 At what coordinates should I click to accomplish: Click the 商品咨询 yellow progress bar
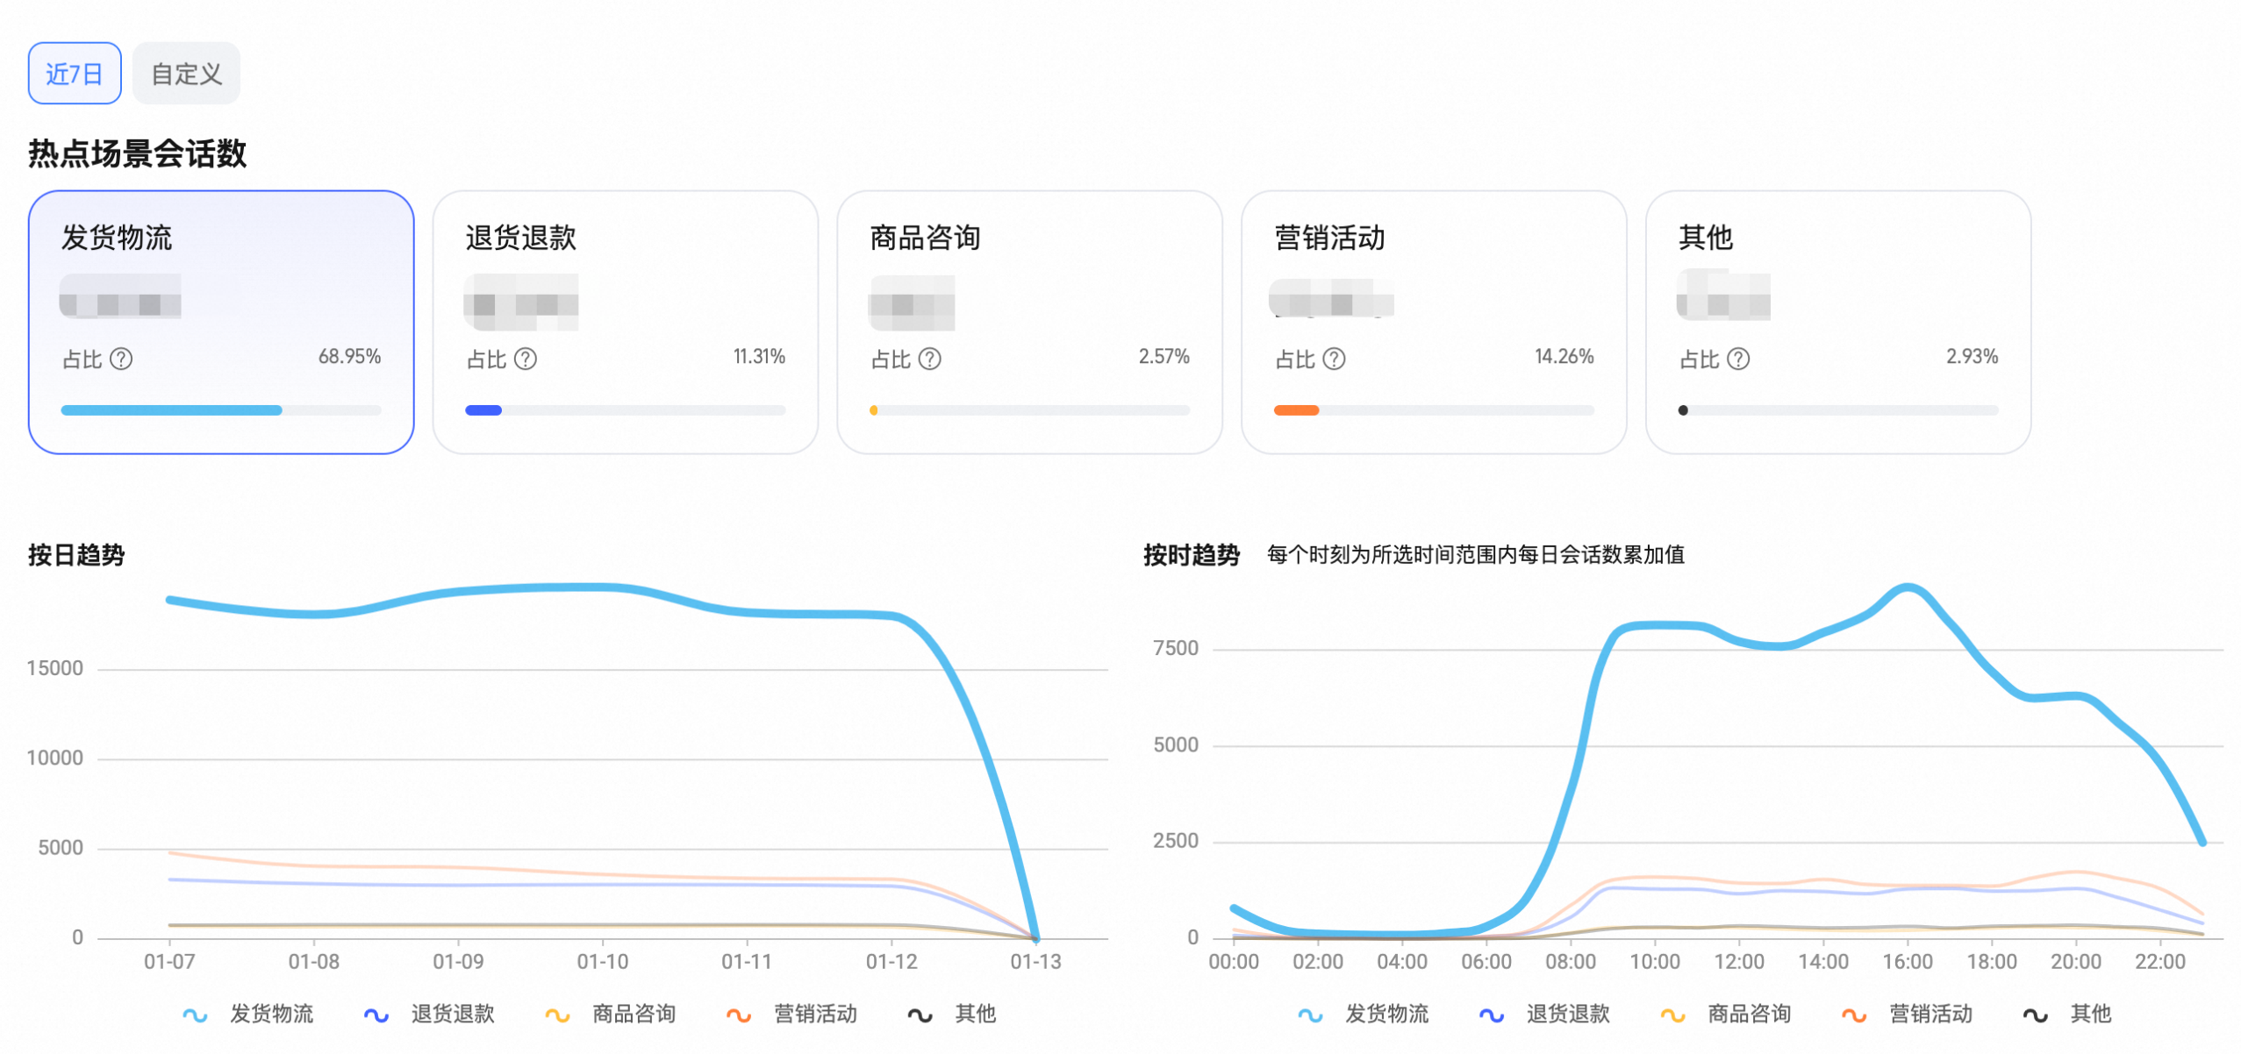874,410
